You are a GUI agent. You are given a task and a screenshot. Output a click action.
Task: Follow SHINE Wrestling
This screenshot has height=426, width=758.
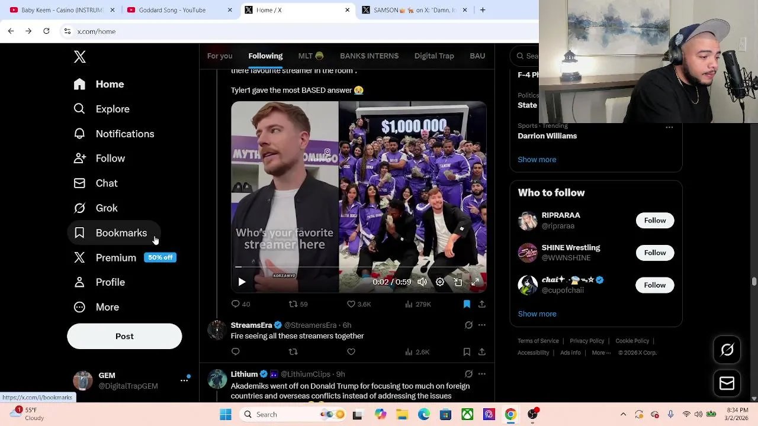pos(655,253)
